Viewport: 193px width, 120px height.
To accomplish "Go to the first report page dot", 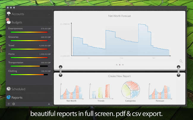I will 116,64.
